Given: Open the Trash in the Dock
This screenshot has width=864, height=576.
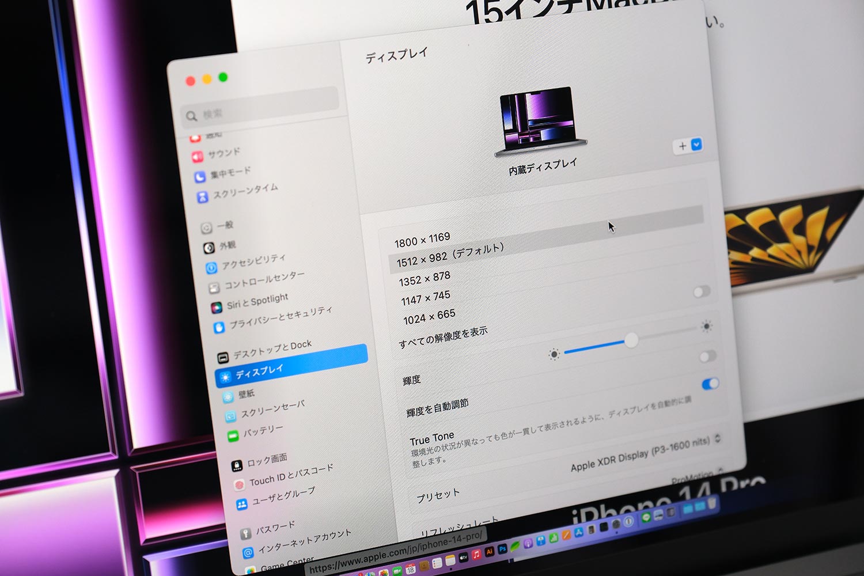Looking at the screenshot, I should [x=712, y=503].
